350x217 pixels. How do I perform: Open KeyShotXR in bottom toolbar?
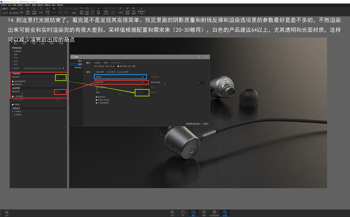pyautogui.click(x=215, y=213)
